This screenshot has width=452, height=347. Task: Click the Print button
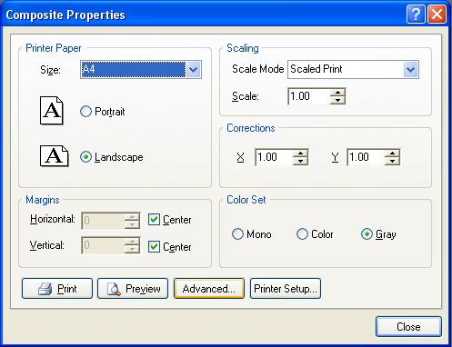pyautogui.click(x=57, y=289)
